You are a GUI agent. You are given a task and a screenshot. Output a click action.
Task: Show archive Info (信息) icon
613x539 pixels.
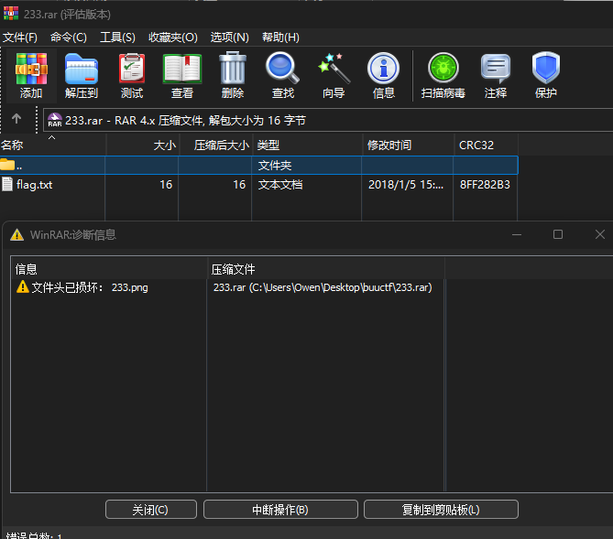pyautogui.click(x=384, y=75)
